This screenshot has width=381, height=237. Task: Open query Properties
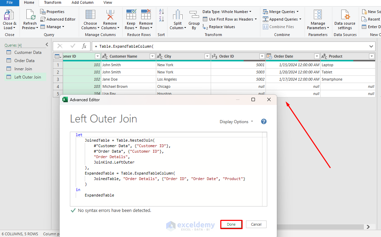click(52, 12)
